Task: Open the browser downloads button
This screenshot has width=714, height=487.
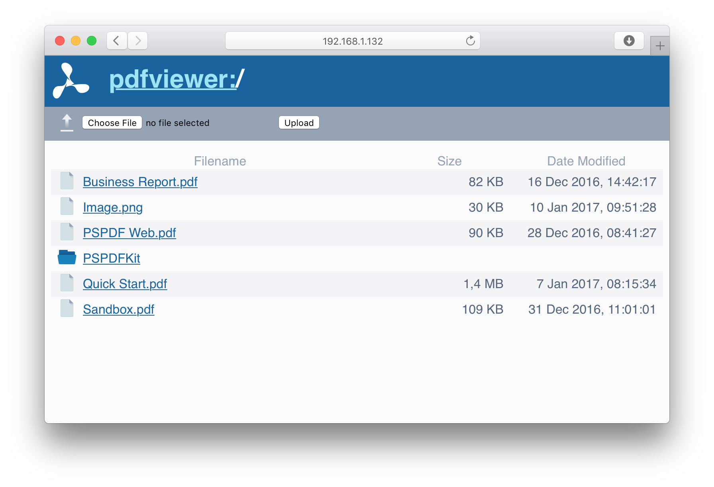Action: [x=629, y=41]
